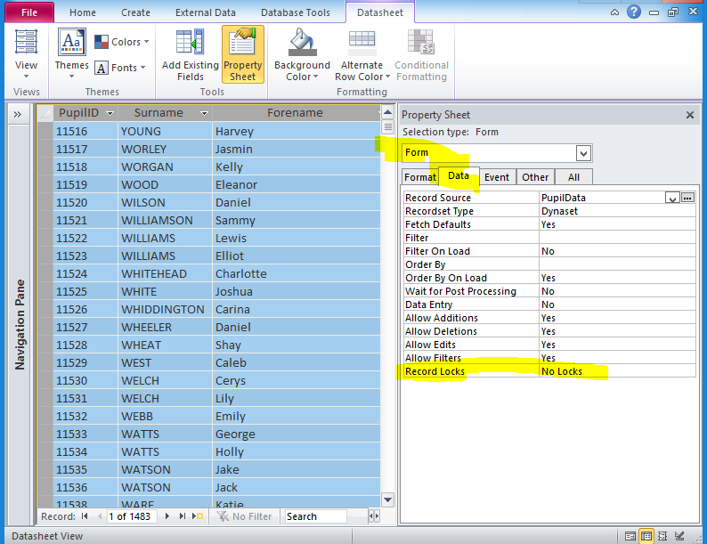Expand the Navigation Pane with chevron button
The width and height of the screenshot is (707, 544).
coord(17,114)
